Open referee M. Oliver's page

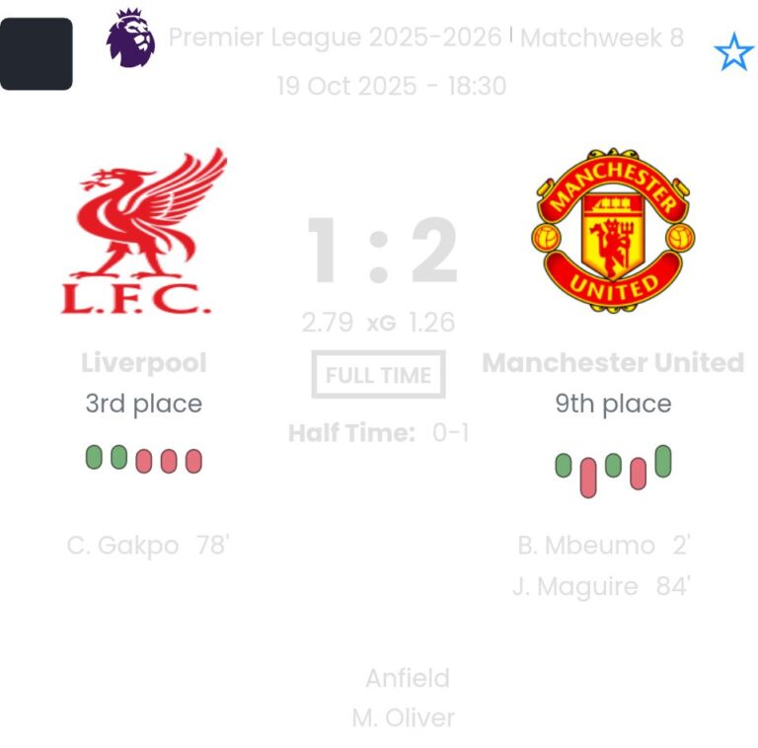[x=403, y=717]
